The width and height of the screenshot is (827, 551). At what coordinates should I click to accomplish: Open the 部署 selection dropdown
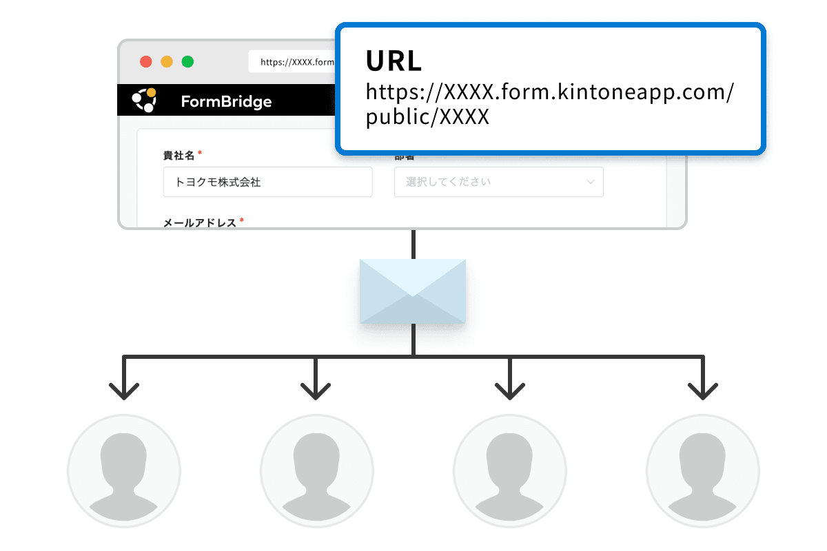pyautogui.click(x=498, y=182)
